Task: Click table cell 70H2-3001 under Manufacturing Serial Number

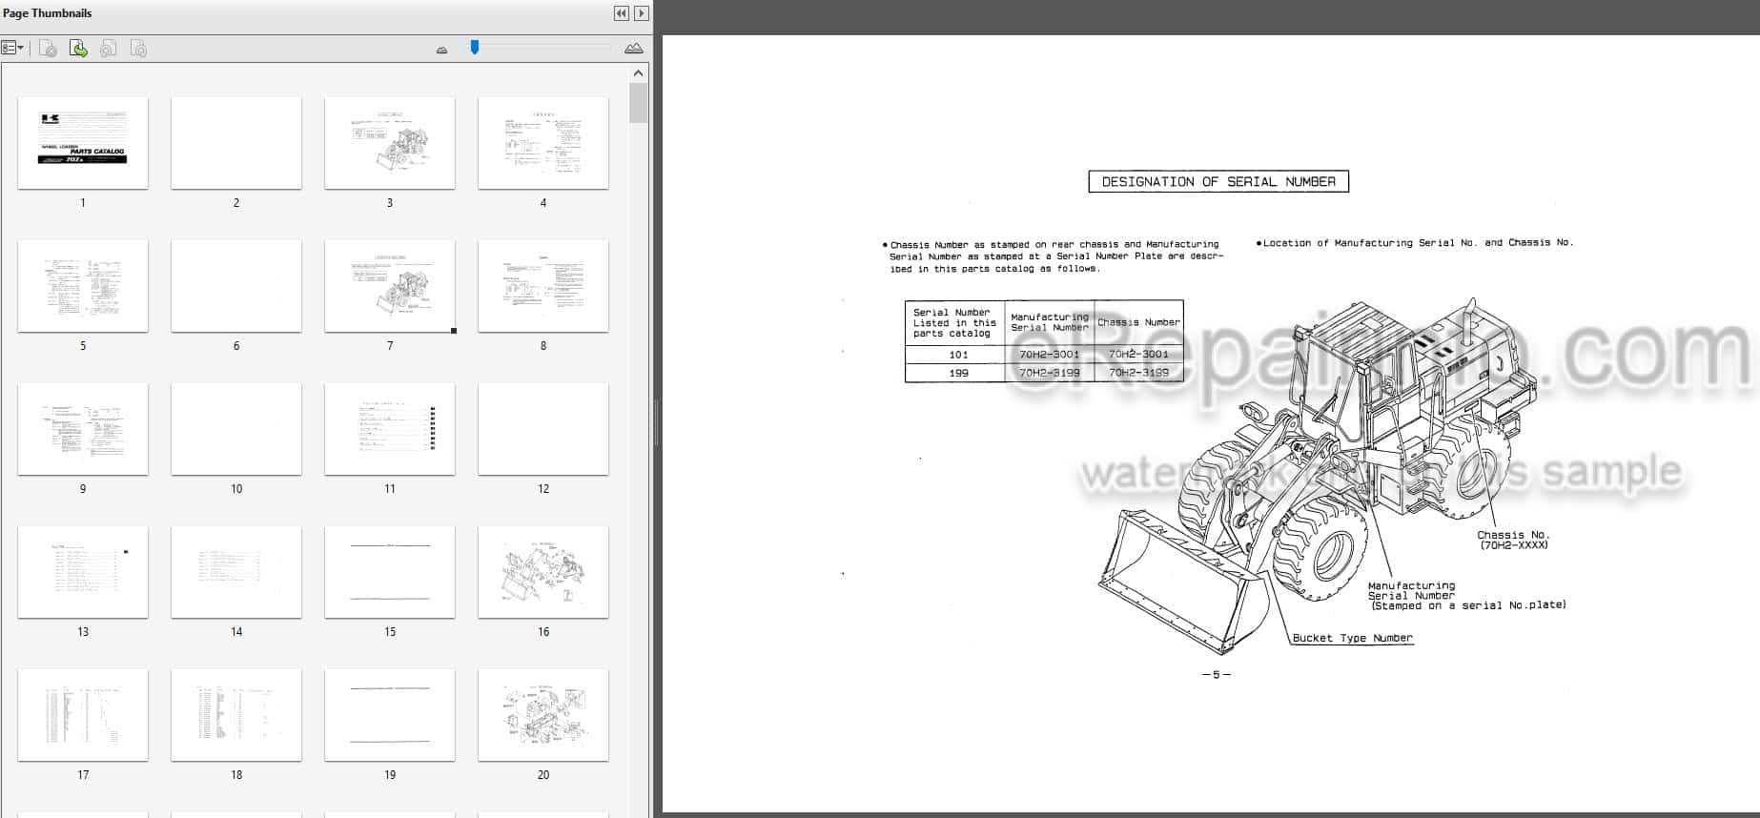Action: [x=1050, y=355]
